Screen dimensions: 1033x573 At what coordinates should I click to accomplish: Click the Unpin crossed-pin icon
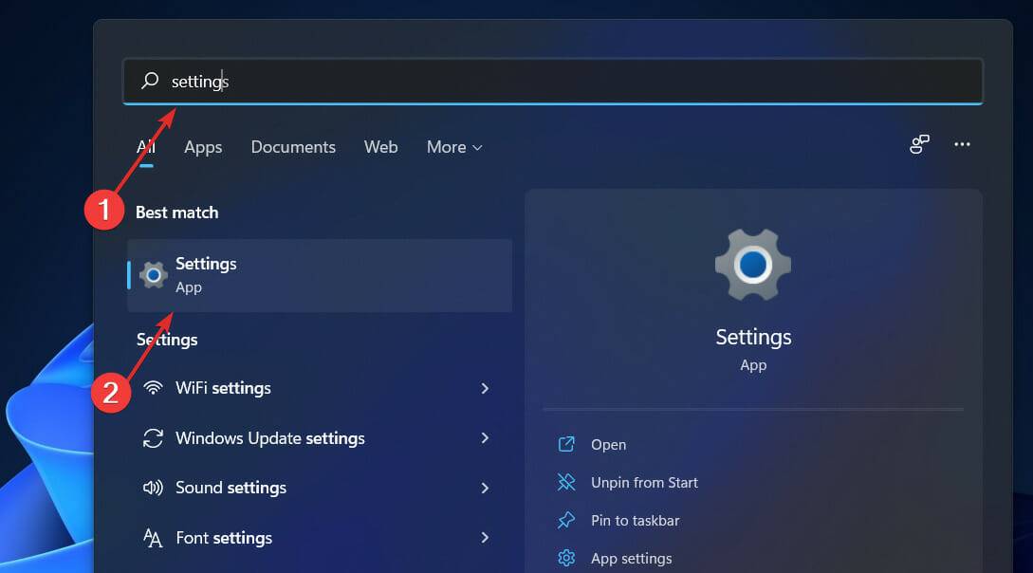tap(566, 482)
